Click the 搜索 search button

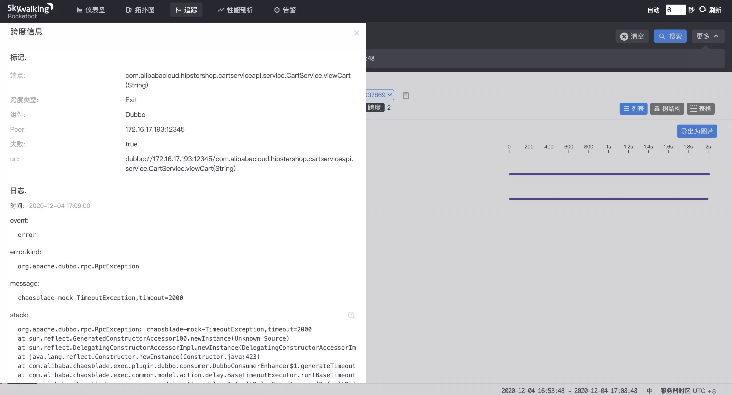(x=670, y=36)
